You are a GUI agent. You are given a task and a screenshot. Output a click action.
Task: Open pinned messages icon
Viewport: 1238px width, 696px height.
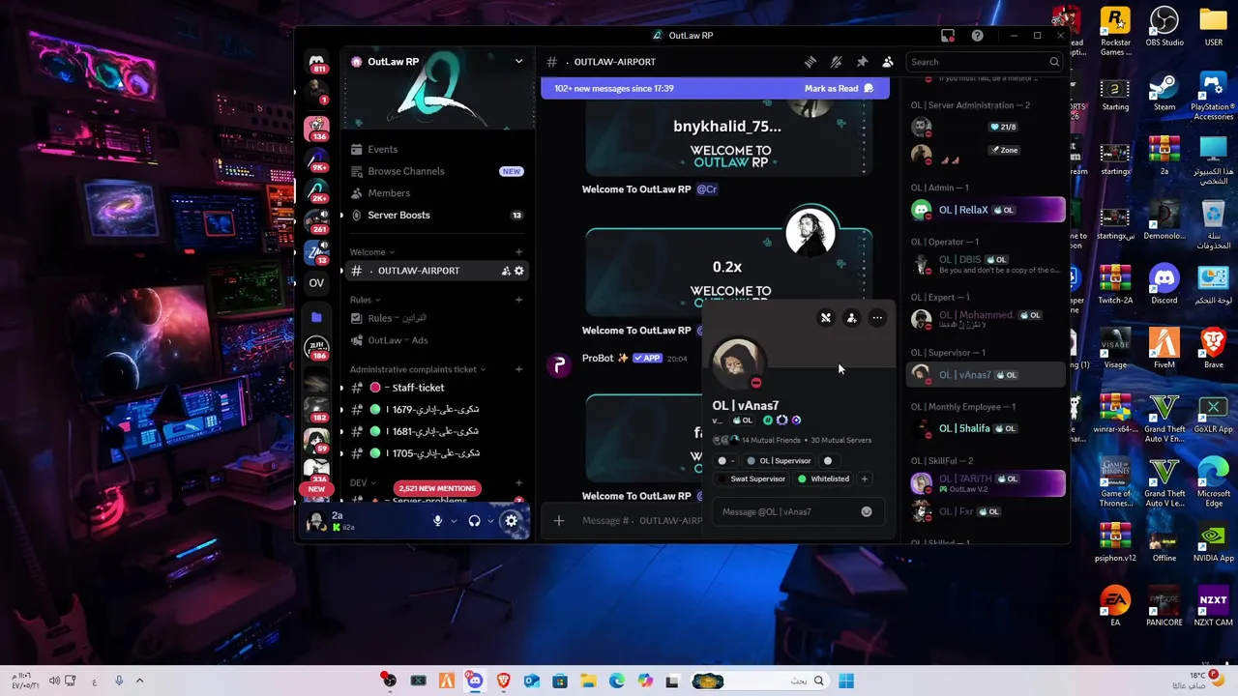(x=862, y=62)
